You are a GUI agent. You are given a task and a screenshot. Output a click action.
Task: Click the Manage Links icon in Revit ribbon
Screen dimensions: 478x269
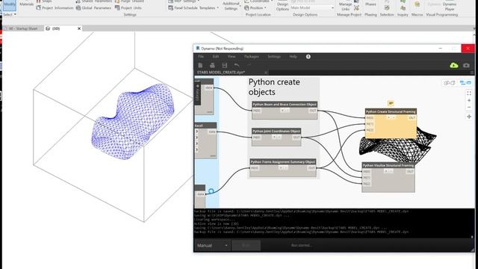(x=345, y=6)
